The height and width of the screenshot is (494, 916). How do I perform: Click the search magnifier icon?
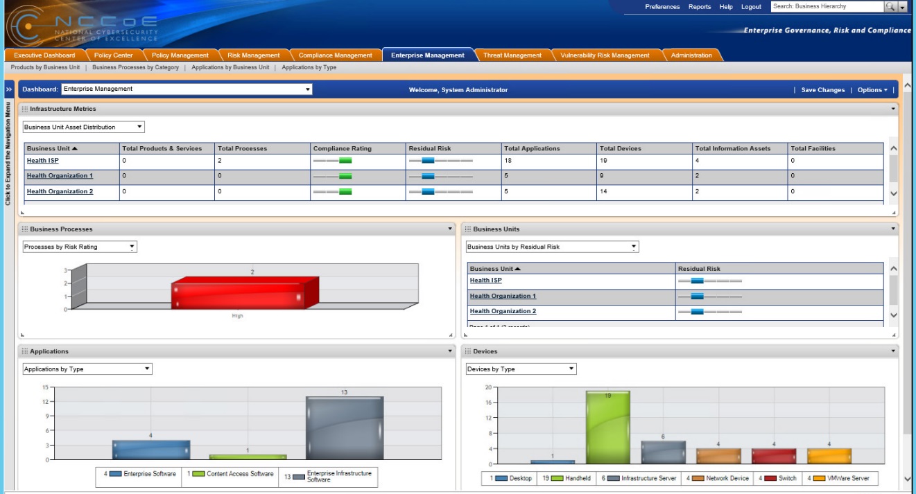pyautogui.click(x=890, y=7)
